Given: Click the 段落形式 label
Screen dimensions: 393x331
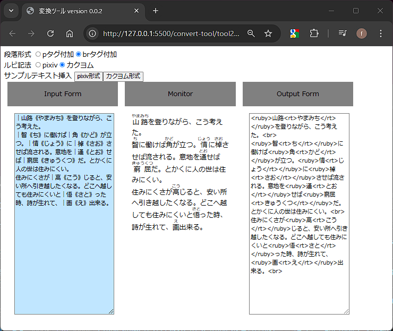Looking at the screenshot, I should 18,54.
